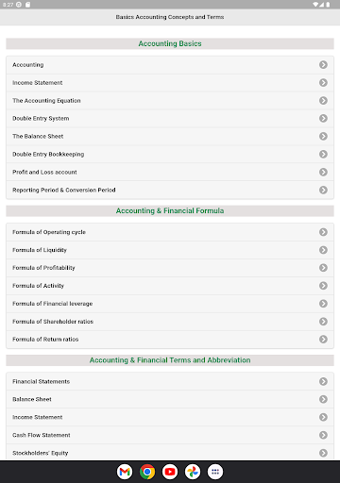Open Profit and Loss account topic
The image size is (340, 483).
tap(170, 173)
